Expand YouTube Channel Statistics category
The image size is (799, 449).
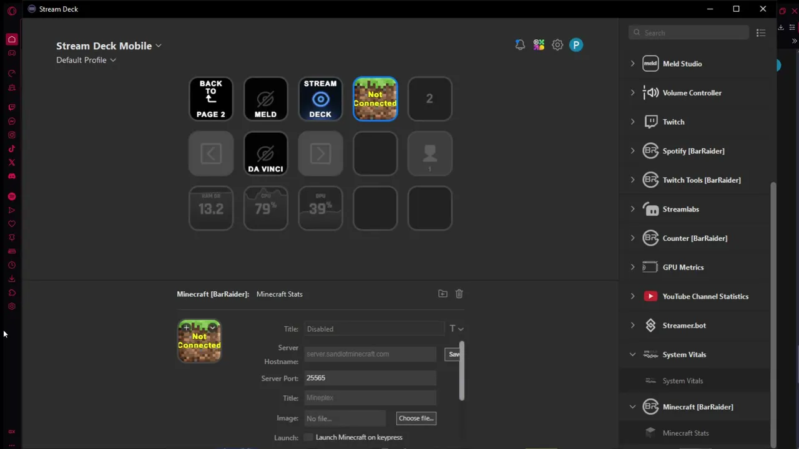(632, 296)
